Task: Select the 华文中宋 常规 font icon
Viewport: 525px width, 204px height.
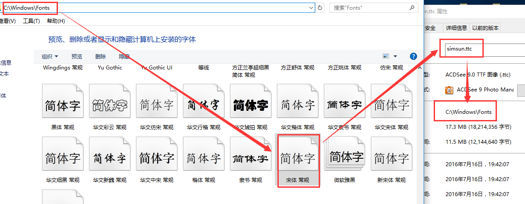Action: point(156,153)
